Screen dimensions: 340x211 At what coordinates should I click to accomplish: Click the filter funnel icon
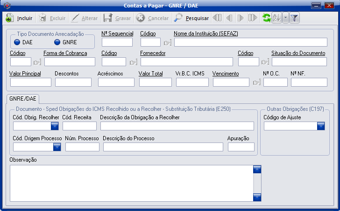[x=295, y=18]
